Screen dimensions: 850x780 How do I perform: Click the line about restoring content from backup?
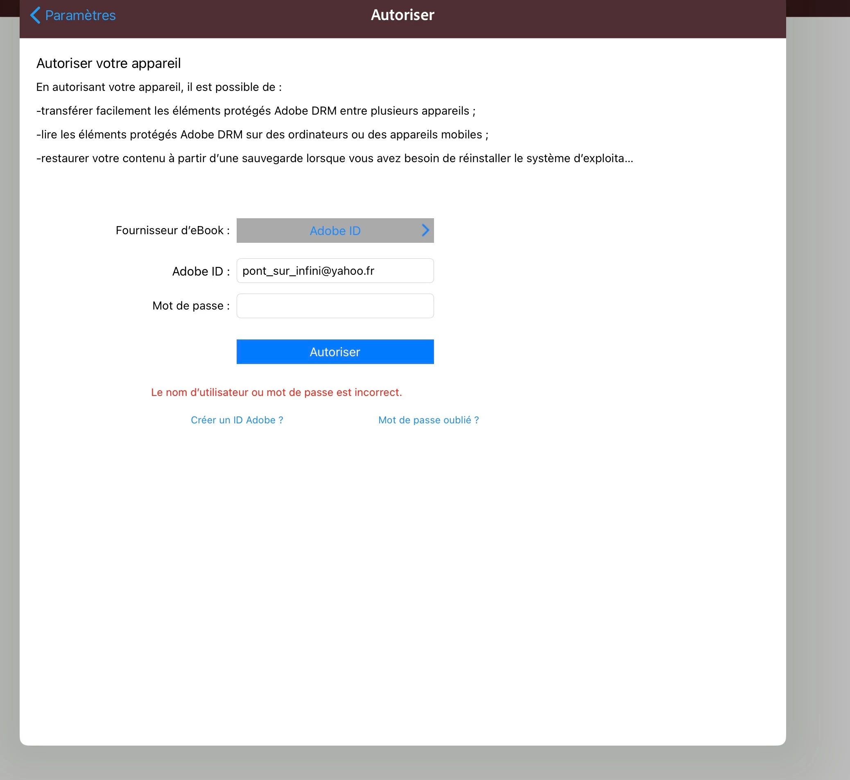pyautogui.click(x=335, y=158)
